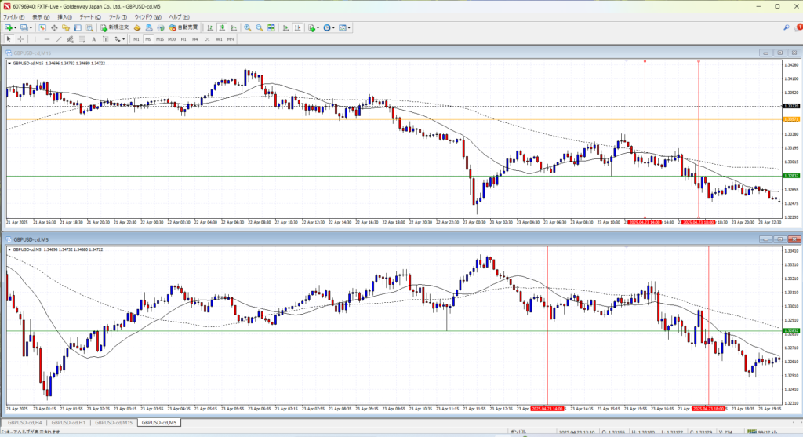The width and height of the screenshot is (803, 437).
Task: Select the arrow cursor tool
Action: click(x=9, y=38)
